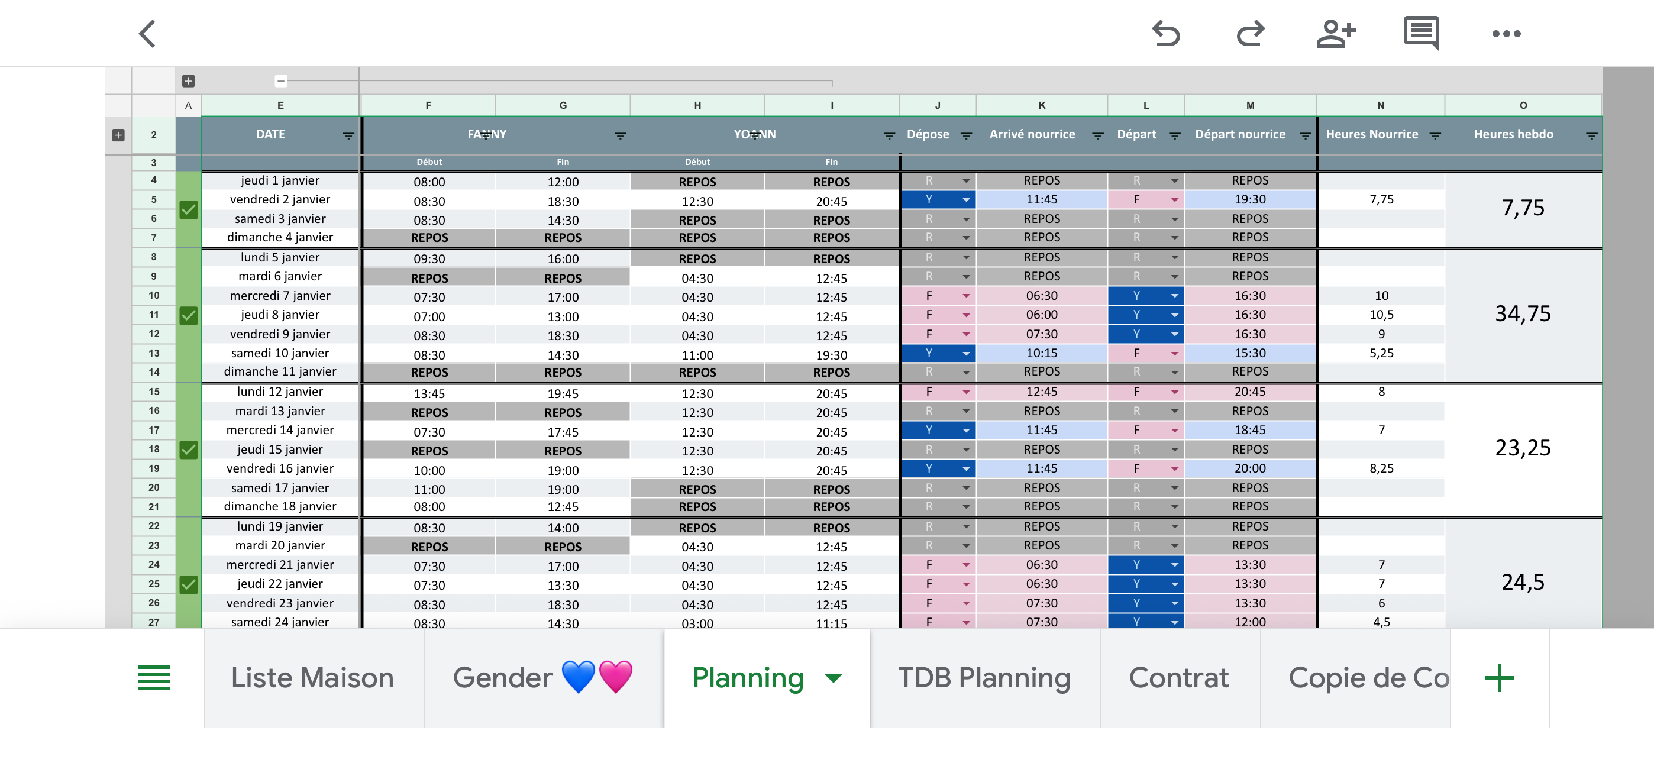This screenshot has width=1654, height=763.
Task: Undo the last action
Action: (1166, 33)
